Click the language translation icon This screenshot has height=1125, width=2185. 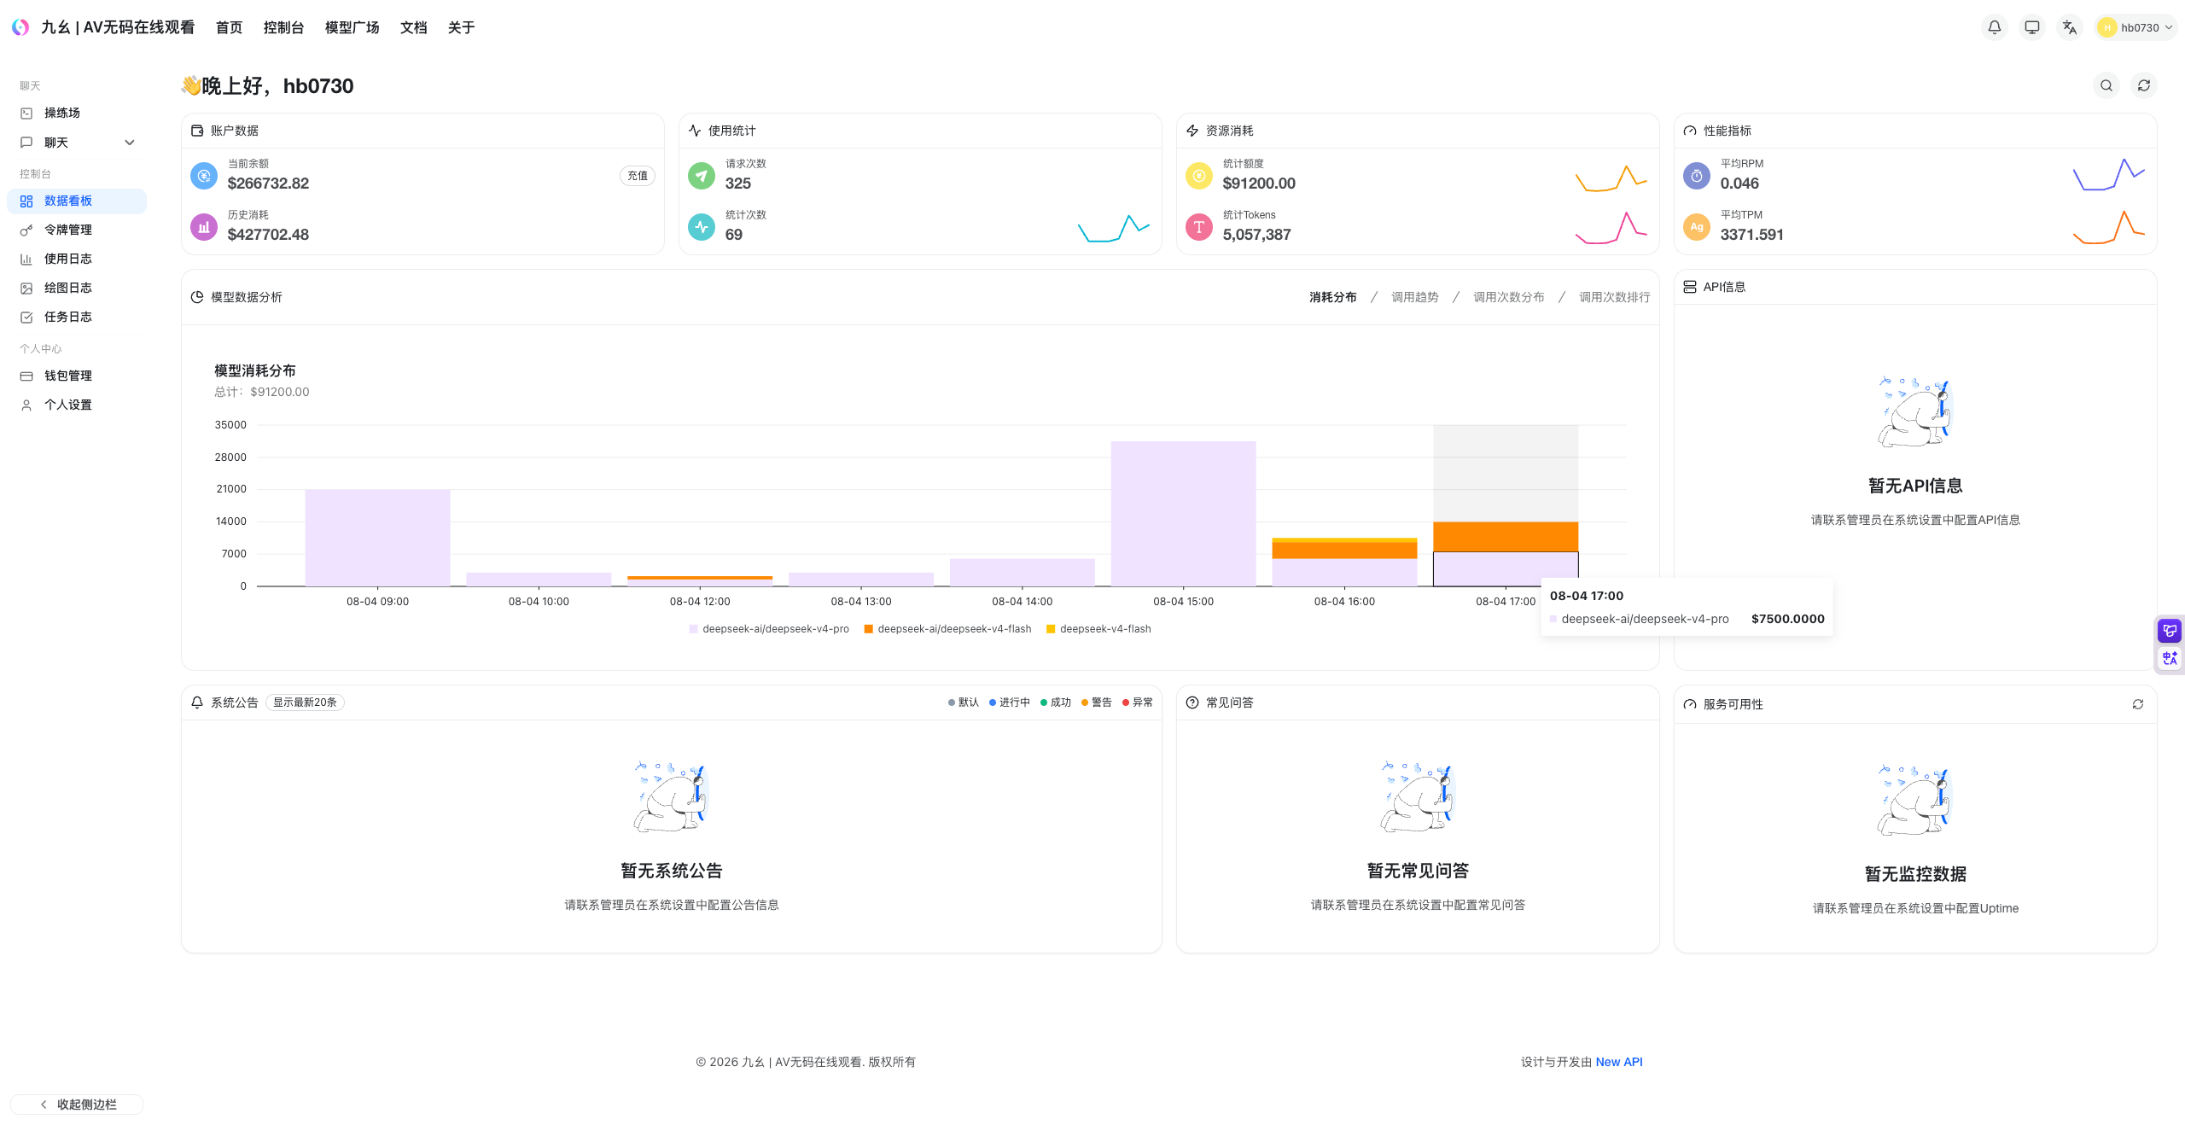2069,27
